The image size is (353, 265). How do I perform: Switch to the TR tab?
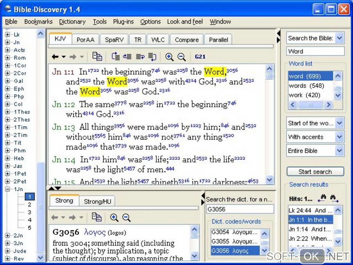pos(137,39)
